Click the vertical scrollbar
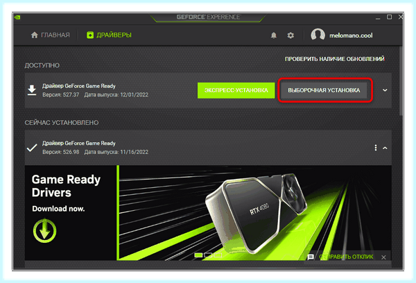The width and height of the screenshot is (416, 283). (x=401, y=80)
